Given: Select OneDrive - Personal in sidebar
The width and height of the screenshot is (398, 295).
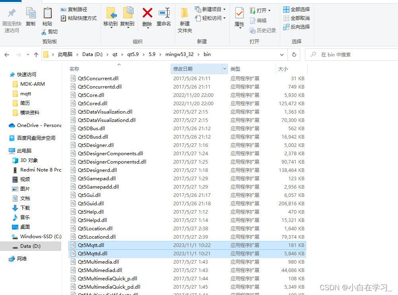Looking at the screenshot, I should 35,125.
